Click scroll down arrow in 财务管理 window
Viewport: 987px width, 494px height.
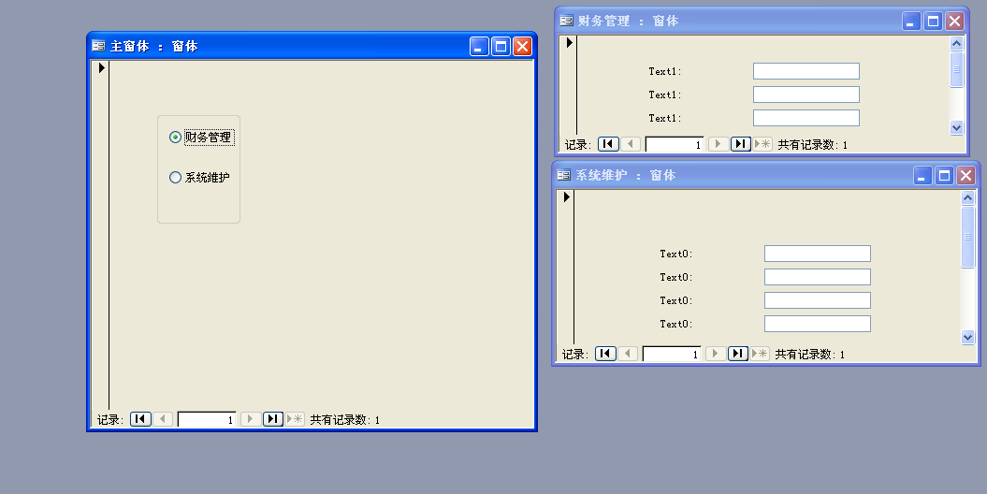pyautogui.click(x=956, y=127)
